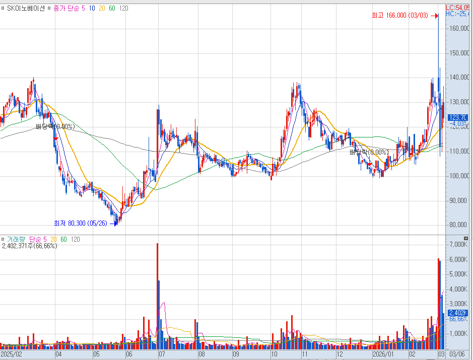The width and height of the screenshot is (473, 360).
Task: Click the 11 month label on the date axis
Action: (x=305, y=354)
